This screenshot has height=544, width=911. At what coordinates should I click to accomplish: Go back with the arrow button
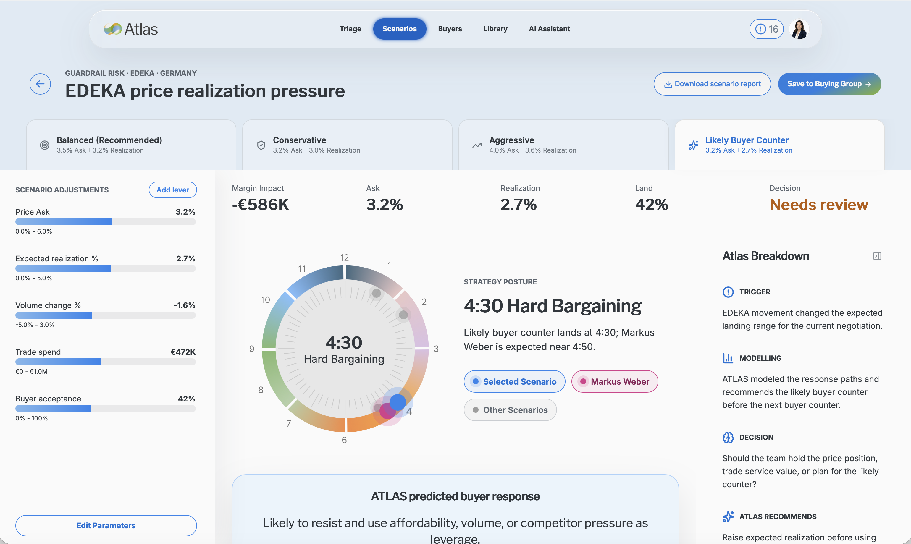point(40,84)
